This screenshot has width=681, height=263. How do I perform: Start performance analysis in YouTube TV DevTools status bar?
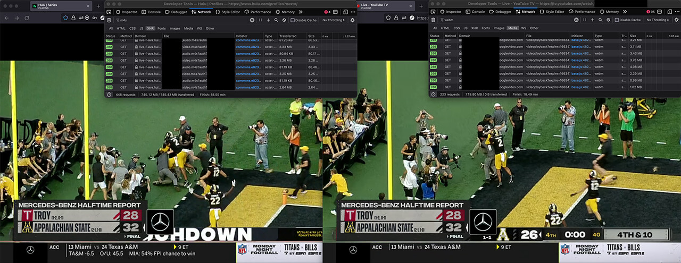[x=433, y=94]
